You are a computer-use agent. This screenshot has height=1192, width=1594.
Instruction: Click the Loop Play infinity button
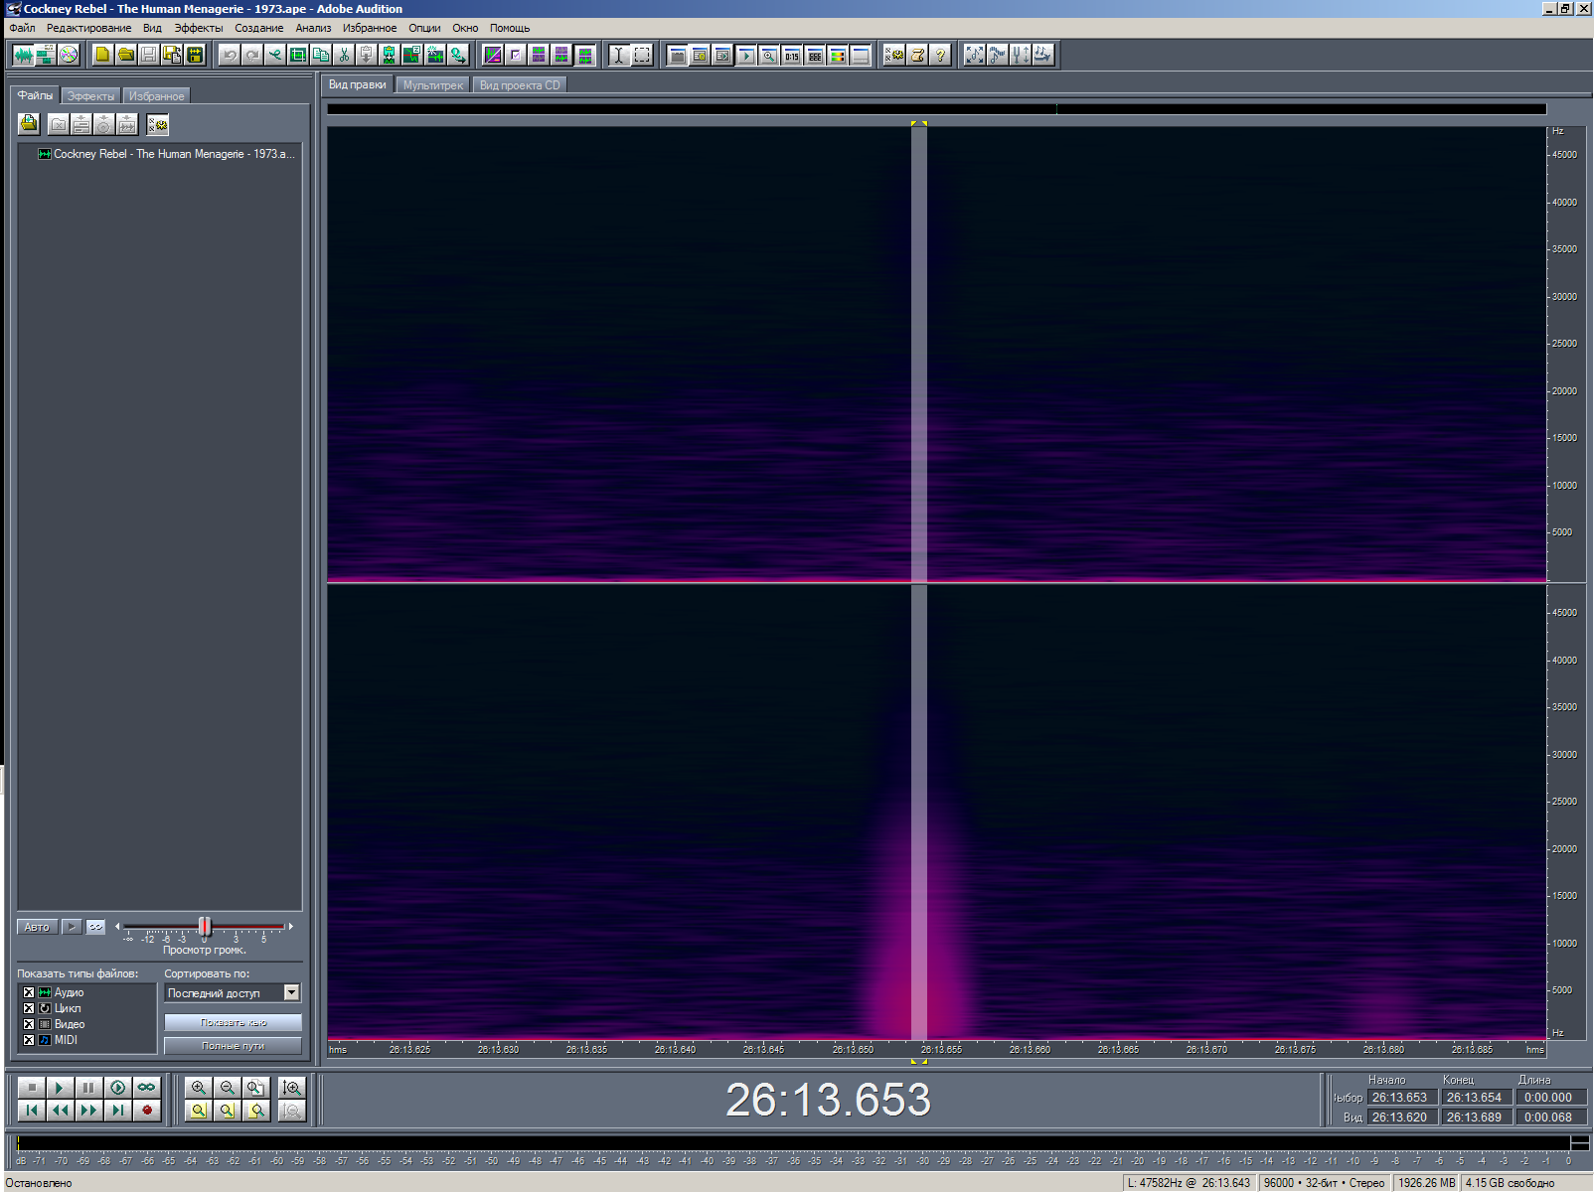[x=147, y=1088]
